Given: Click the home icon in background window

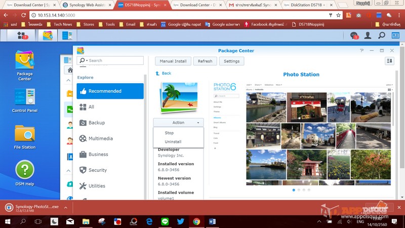Looking at the screenshot, I should (70, 70).
